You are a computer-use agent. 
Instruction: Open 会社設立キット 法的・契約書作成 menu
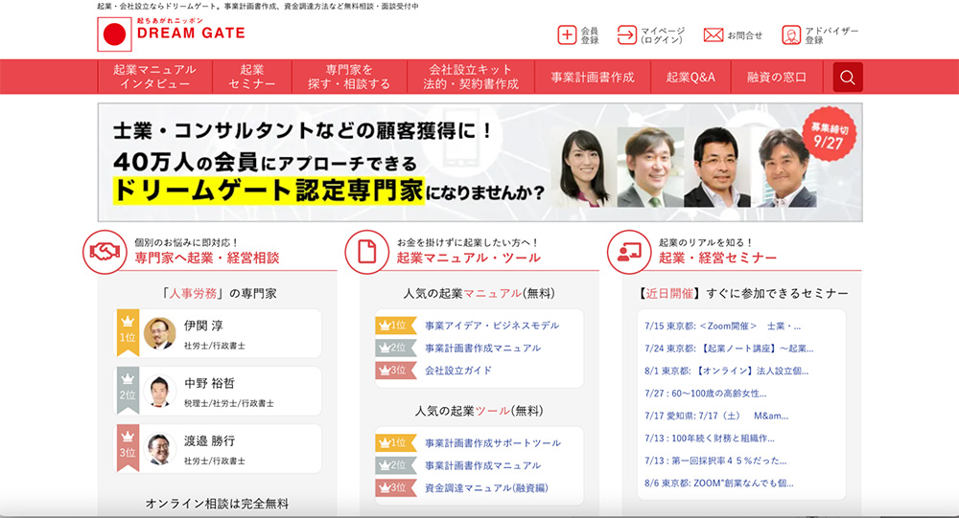tap(471, 77)
